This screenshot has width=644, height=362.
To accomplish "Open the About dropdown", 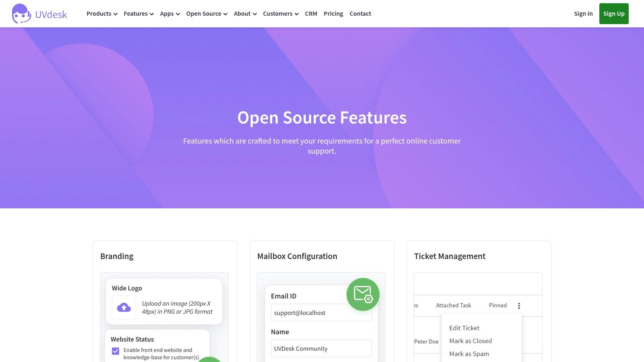I will (245, 14).
